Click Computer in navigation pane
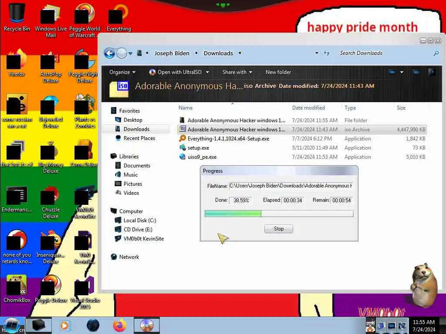446x334 pixels. click(x=131, y=211)
